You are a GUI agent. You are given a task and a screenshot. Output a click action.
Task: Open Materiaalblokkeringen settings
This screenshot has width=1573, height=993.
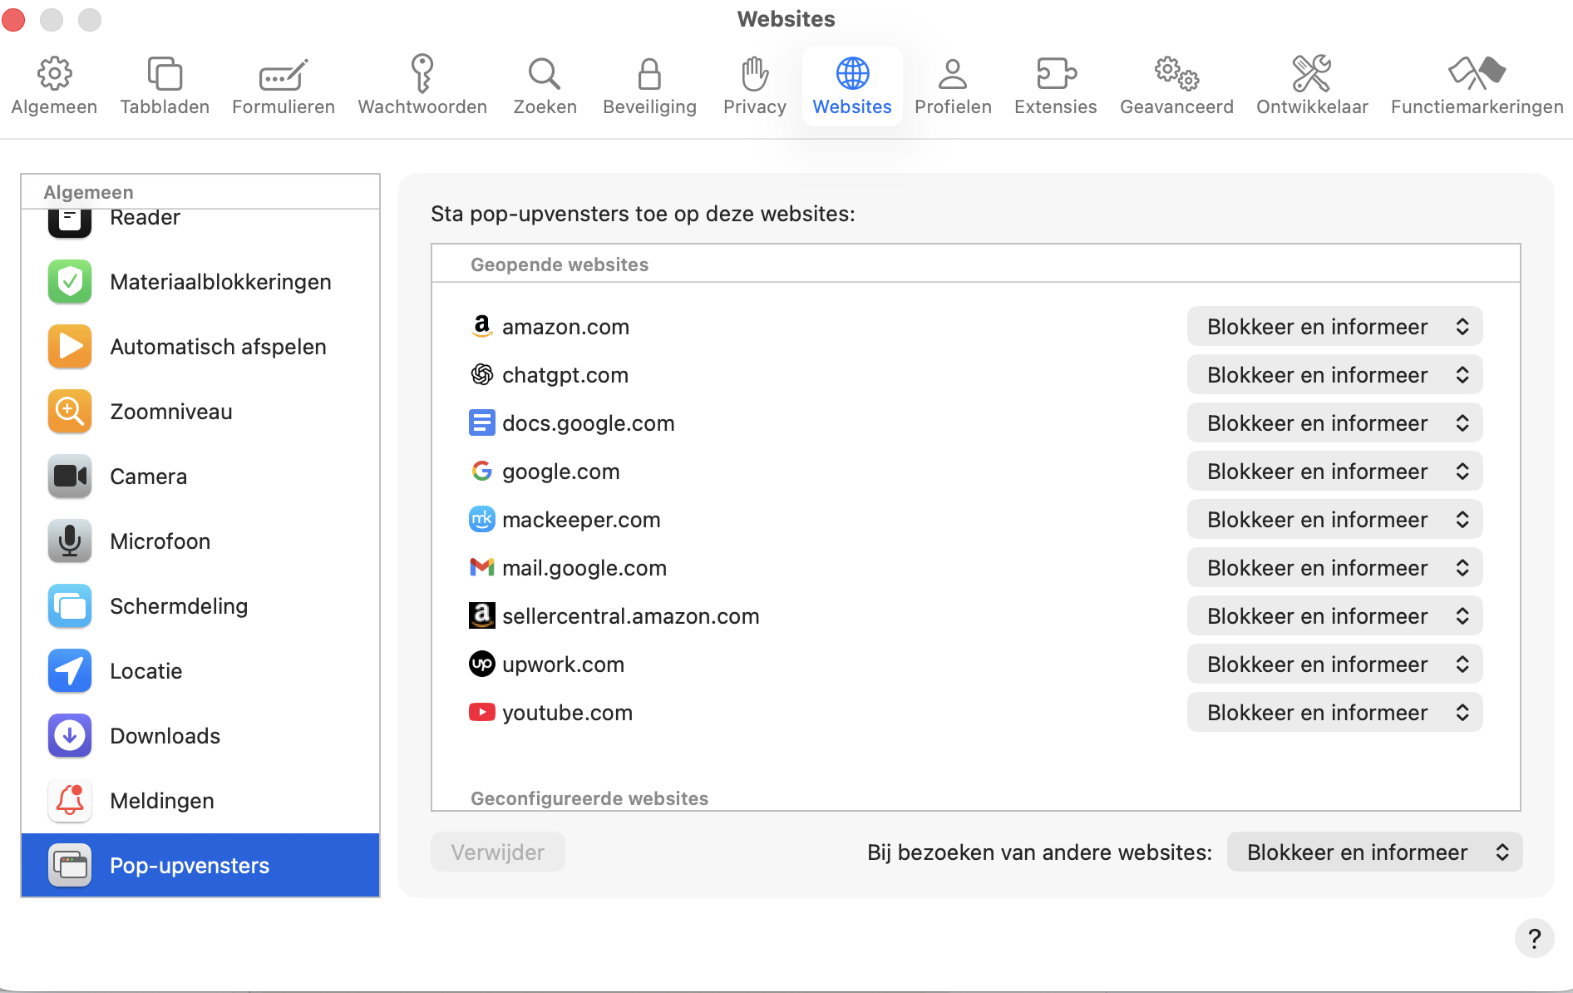tap(220, 282)
